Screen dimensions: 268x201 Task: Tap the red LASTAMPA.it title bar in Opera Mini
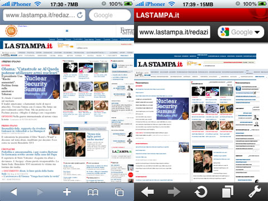[201, 15]
